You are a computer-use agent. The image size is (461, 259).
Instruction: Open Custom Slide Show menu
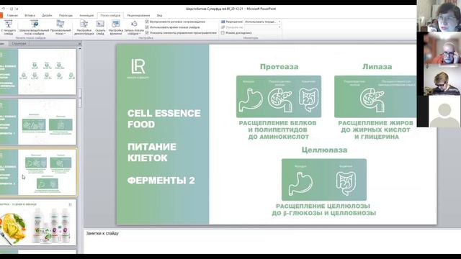[x=61, y=27]
